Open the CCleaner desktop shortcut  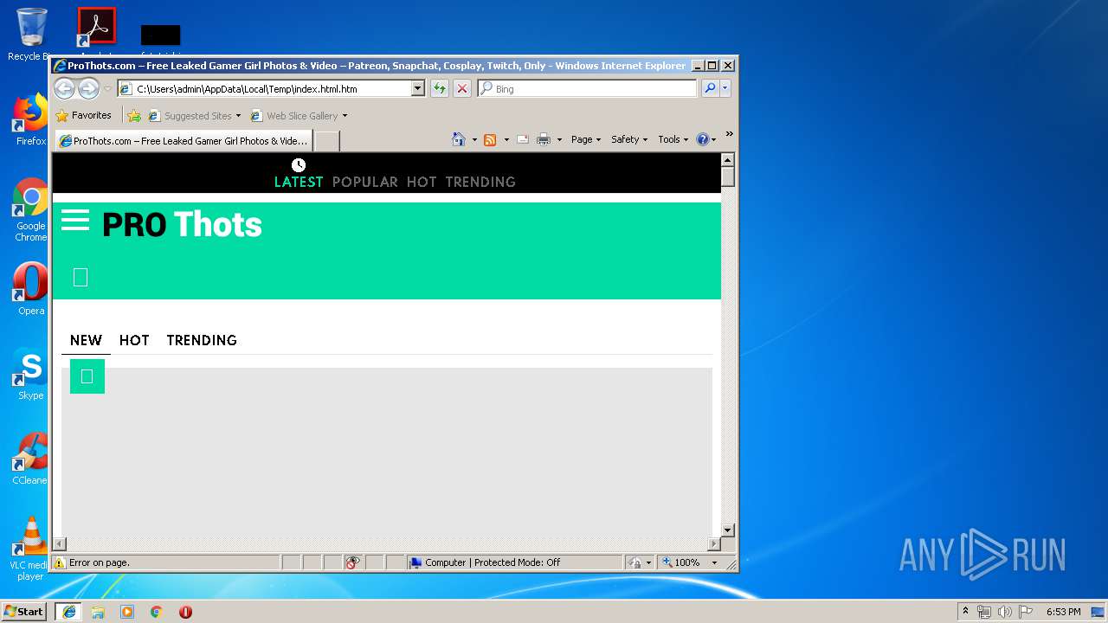coord(31,459)
